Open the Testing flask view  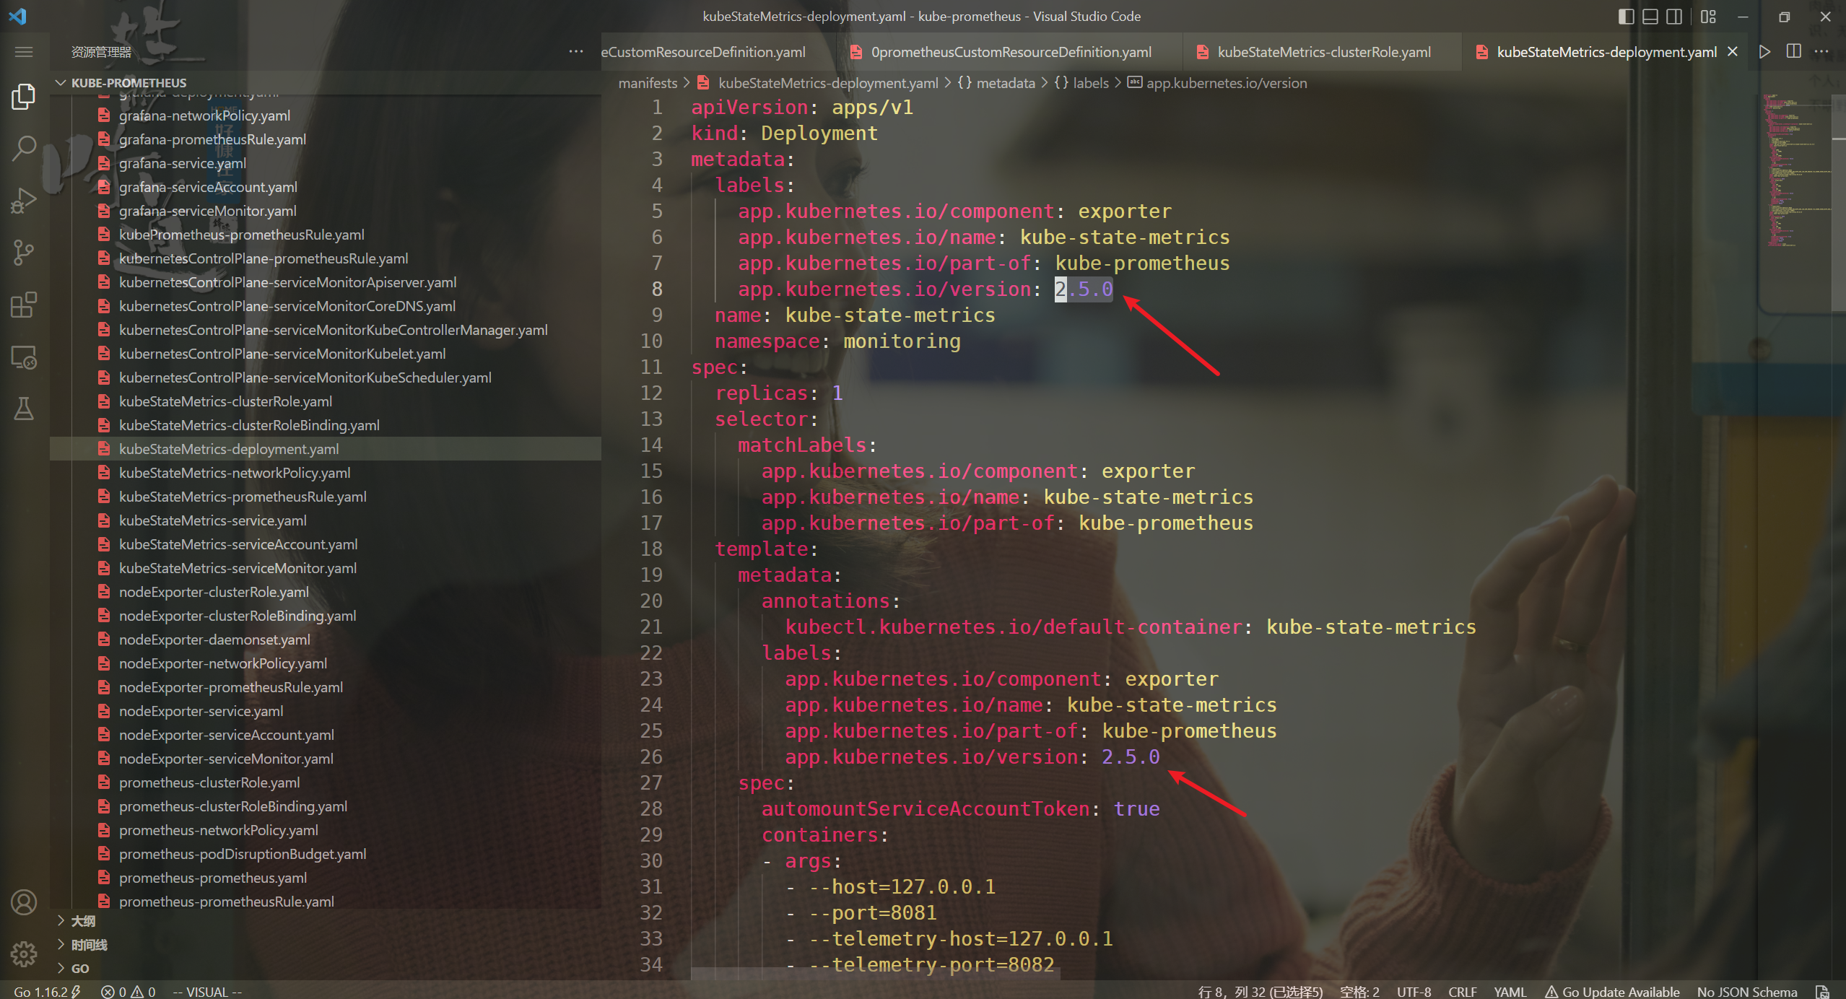24,409
